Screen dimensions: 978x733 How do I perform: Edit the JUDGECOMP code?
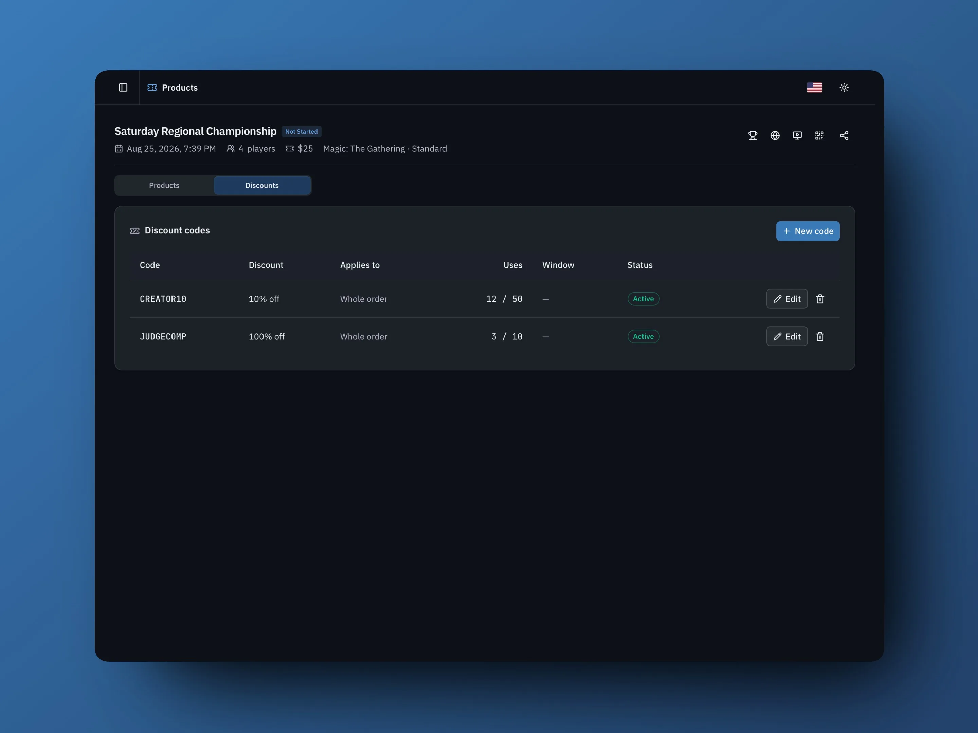(x=787, y=337)
